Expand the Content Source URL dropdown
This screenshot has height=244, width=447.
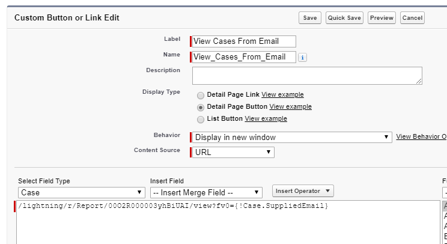click(233, 152)
